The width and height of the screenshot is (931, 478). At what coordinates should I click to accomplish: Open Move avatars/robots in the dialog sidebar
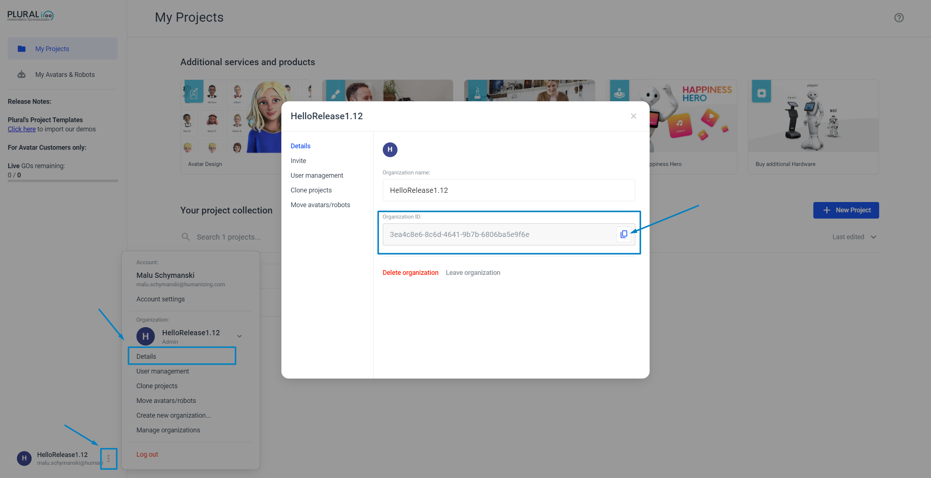(x=320, y=205)
